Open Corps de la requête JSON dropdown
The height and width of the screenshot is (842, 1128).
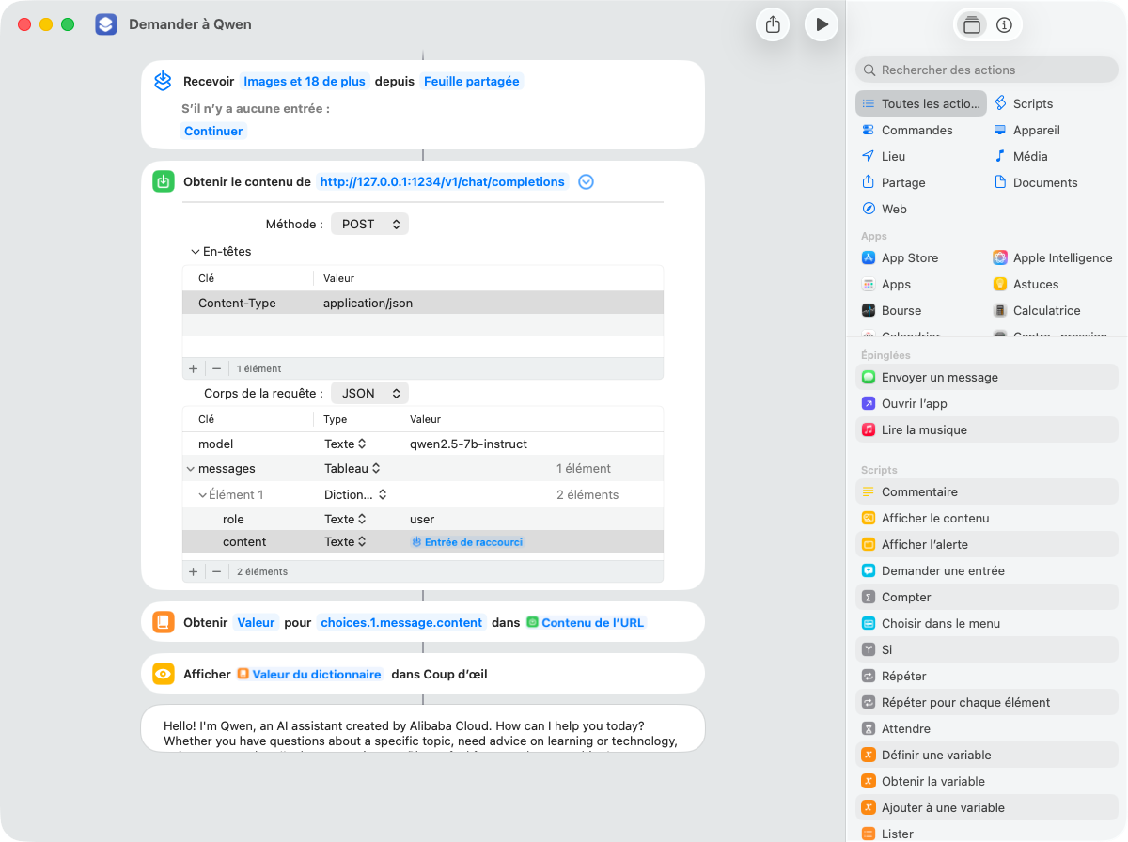pyautogui.click(x=370, y=394)
